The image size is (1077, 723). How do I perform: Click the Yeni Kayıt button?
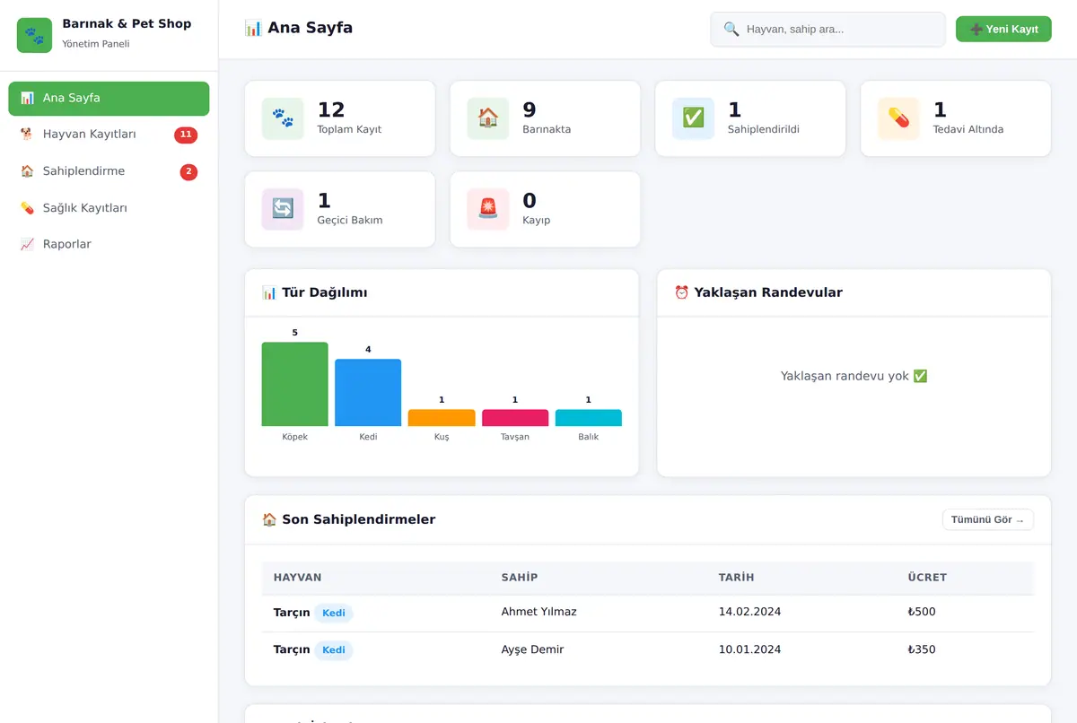1003,29
